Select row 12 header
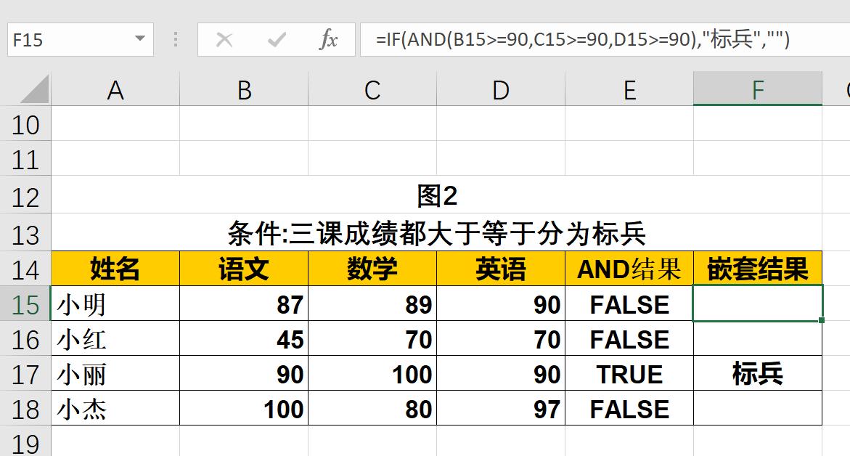 25,195
